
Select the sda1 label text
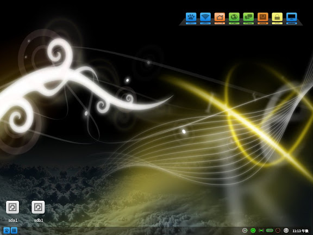point(13,220)
